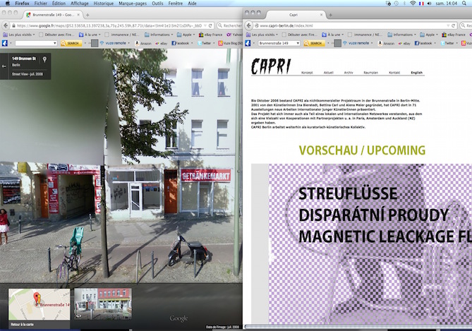The width and height of the screenshot is (472, 331).
Task: Click the Rechercher search box in the Google Maps window
Action: pyautogui.click(x=230, y=25)
